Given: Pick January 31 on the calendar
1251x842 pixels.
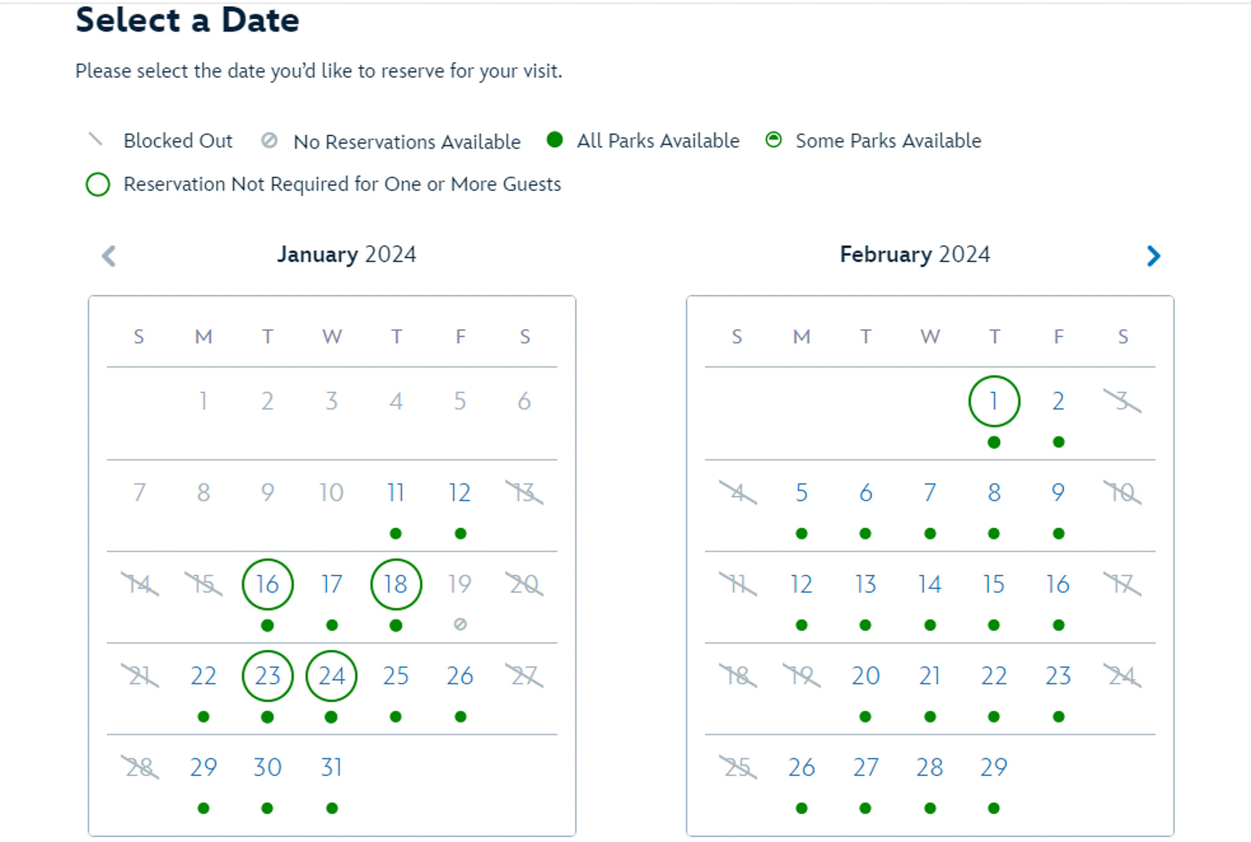Looking at the screenshot, I should (x=332, y=768).
